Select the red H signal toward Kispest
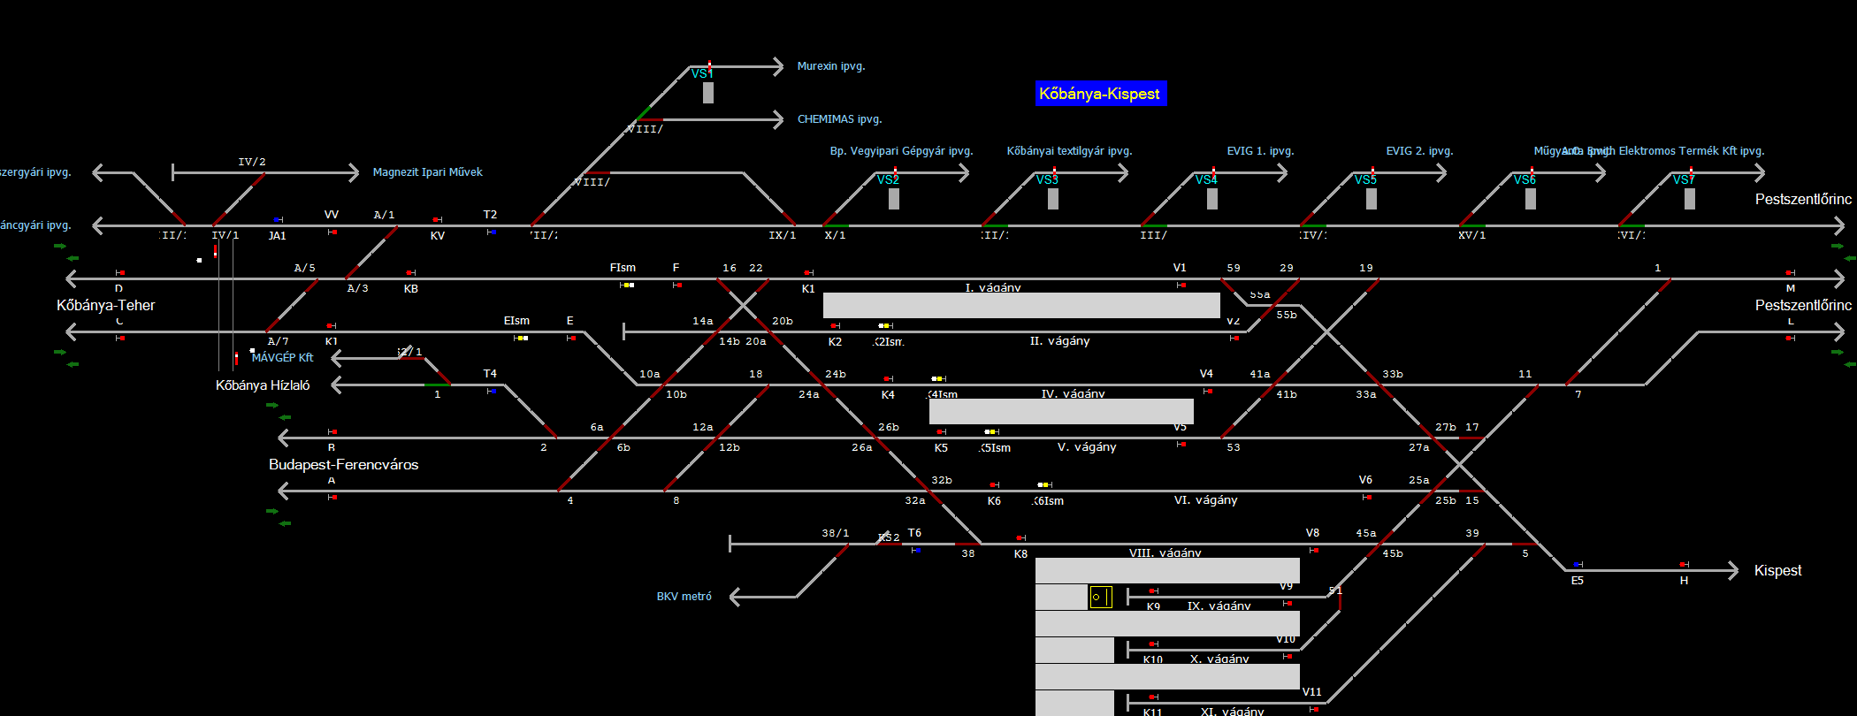The image size is (1857, 716). click(1684, 564)
